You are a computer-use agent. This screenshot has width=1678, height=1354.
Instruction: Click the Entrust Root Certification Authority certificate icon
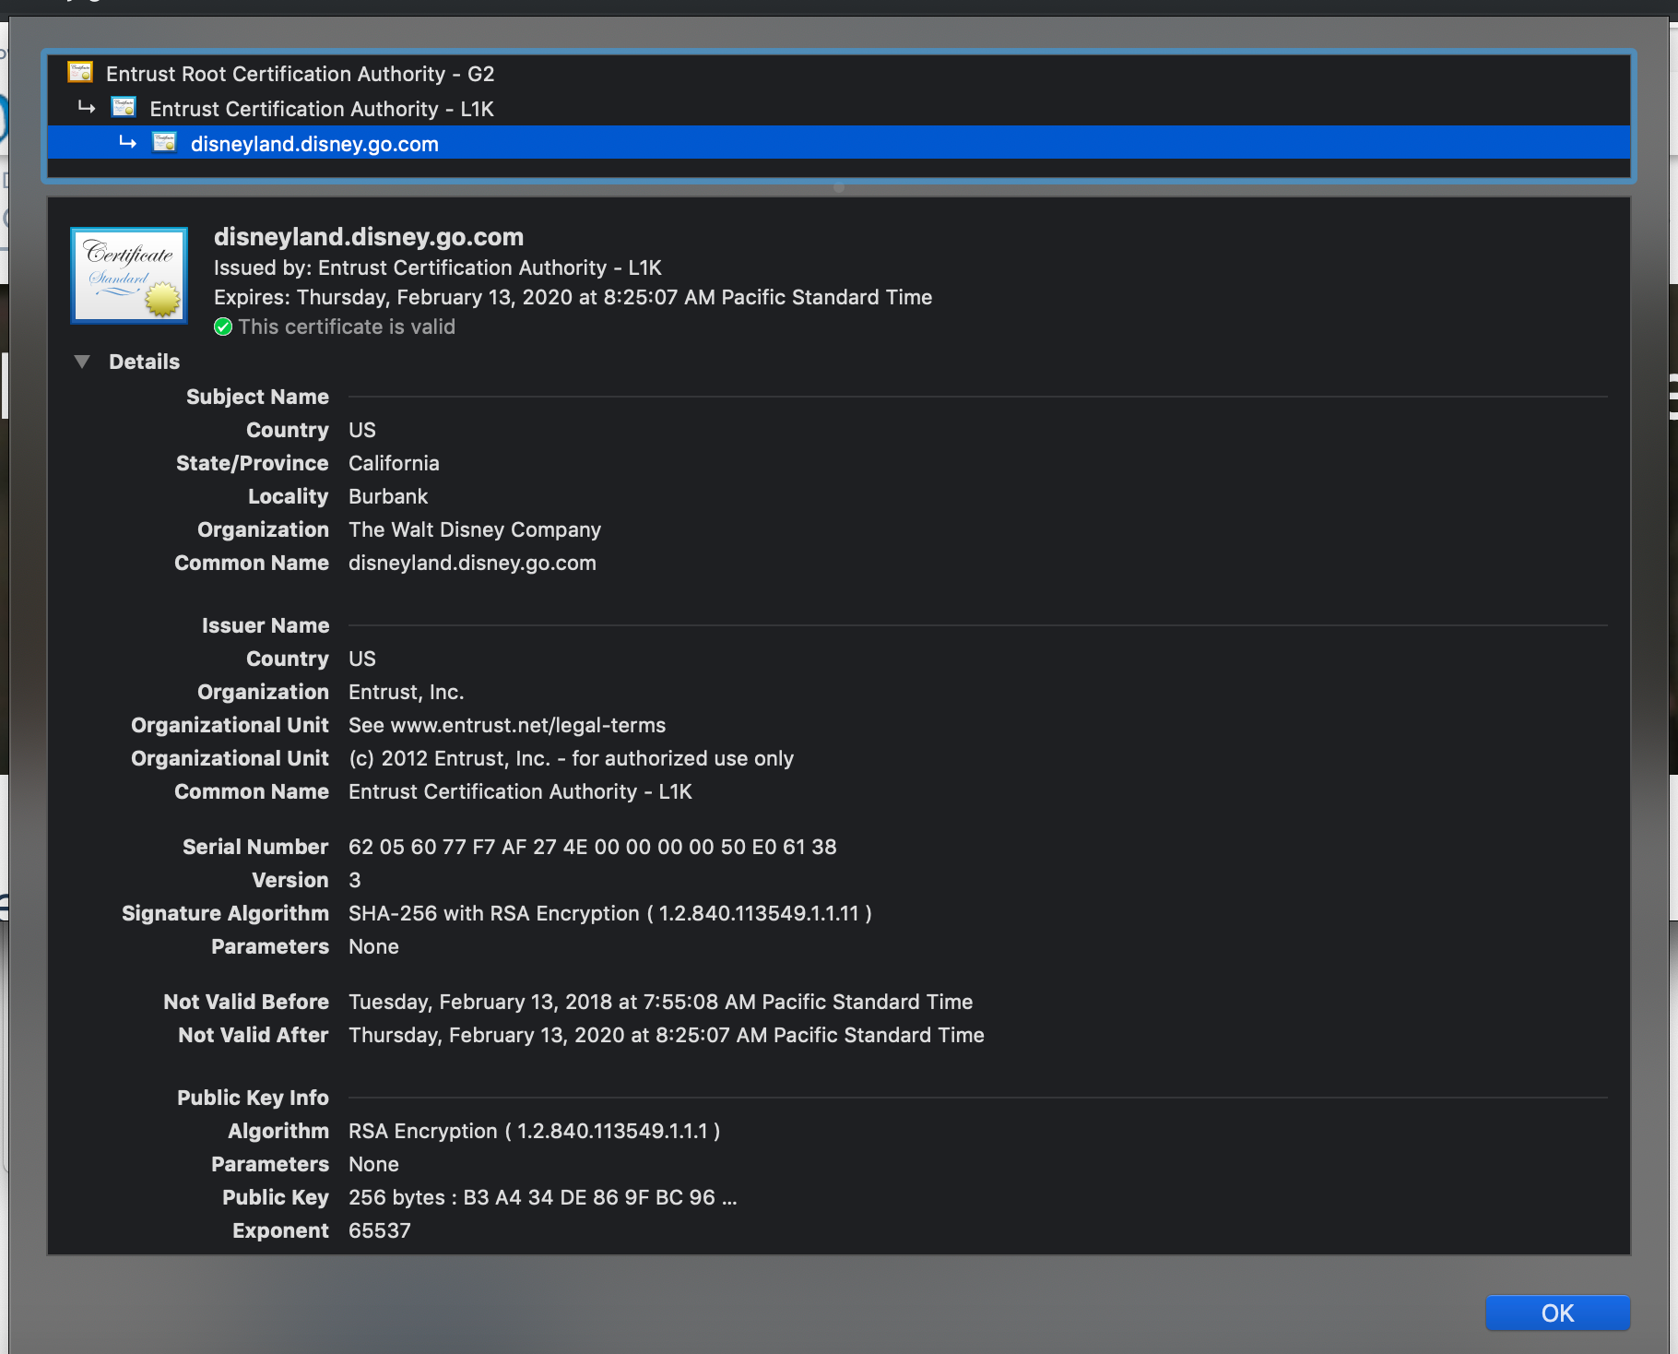click(x=80, y=72)
